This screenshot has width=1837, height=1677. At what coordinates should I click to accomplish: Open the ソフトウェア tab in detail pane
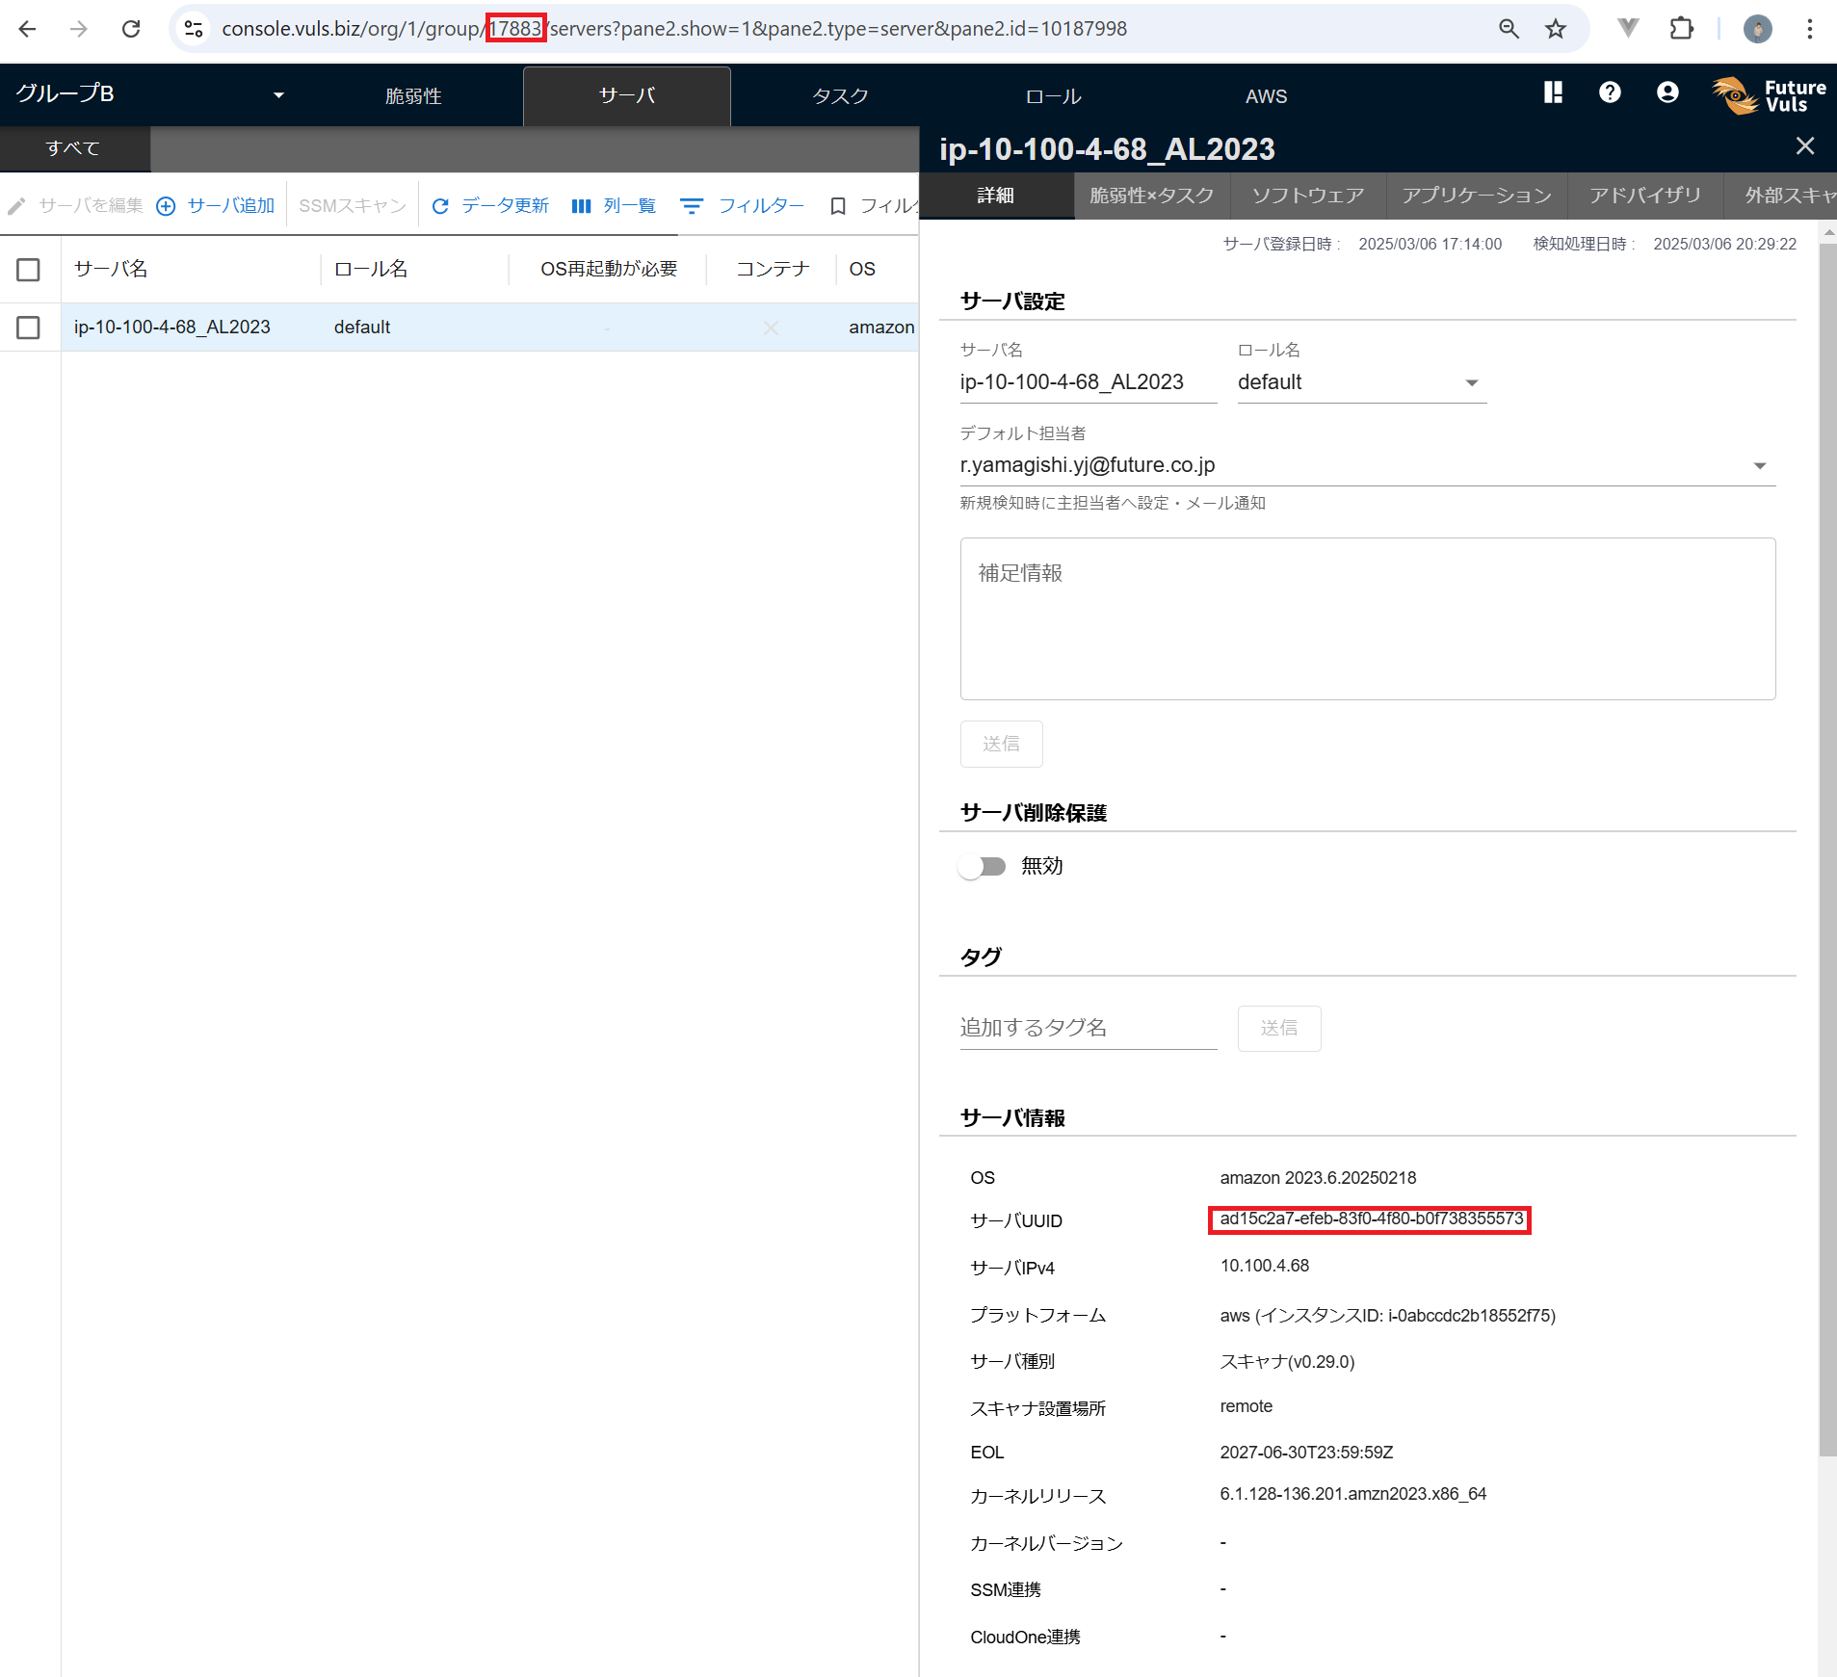pyautogui.click(x=1307, y=196)
